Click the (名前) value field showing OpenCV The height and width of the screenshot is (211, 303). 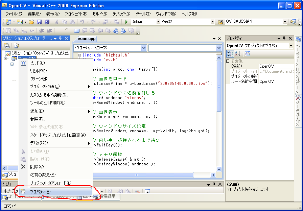(276, 66)
